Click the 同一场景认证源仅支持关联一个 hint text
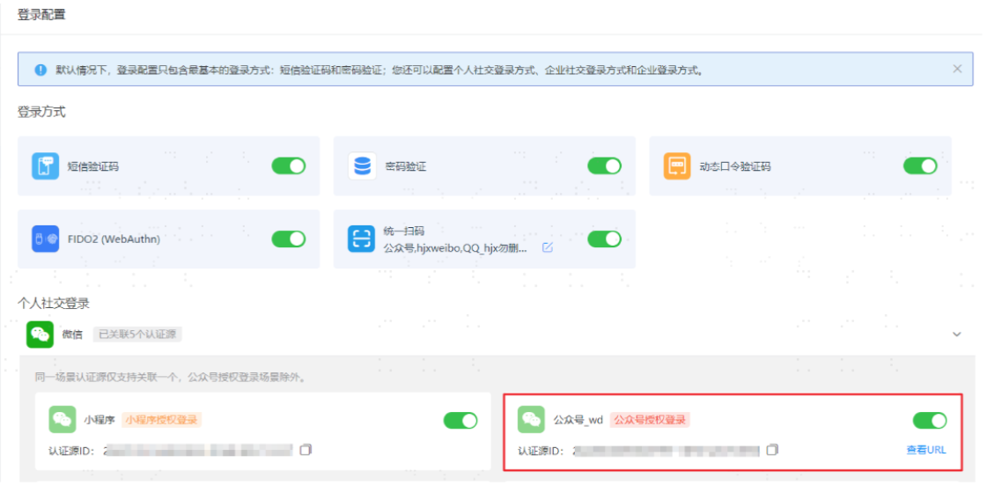This screenshot has width=994, height=493. (171, 378)
